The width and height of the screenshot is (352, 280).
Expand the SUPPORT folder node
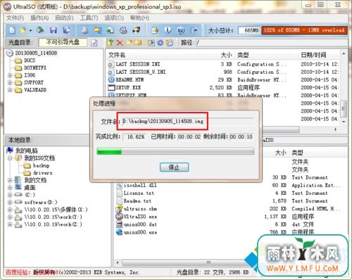10,82
